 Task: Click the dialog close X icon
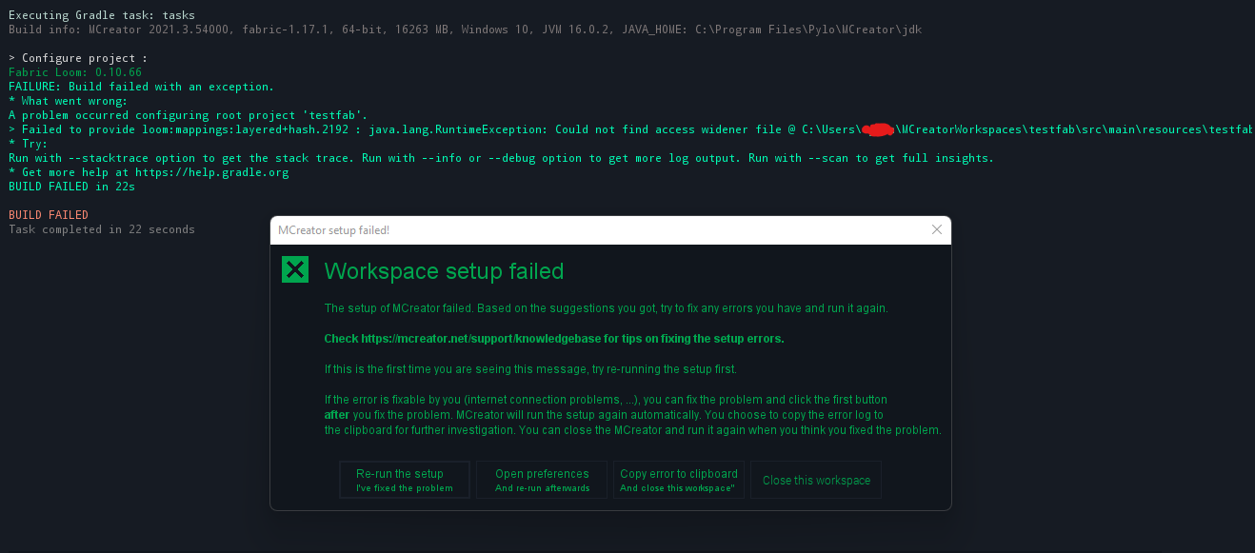[x=936, y=229]
